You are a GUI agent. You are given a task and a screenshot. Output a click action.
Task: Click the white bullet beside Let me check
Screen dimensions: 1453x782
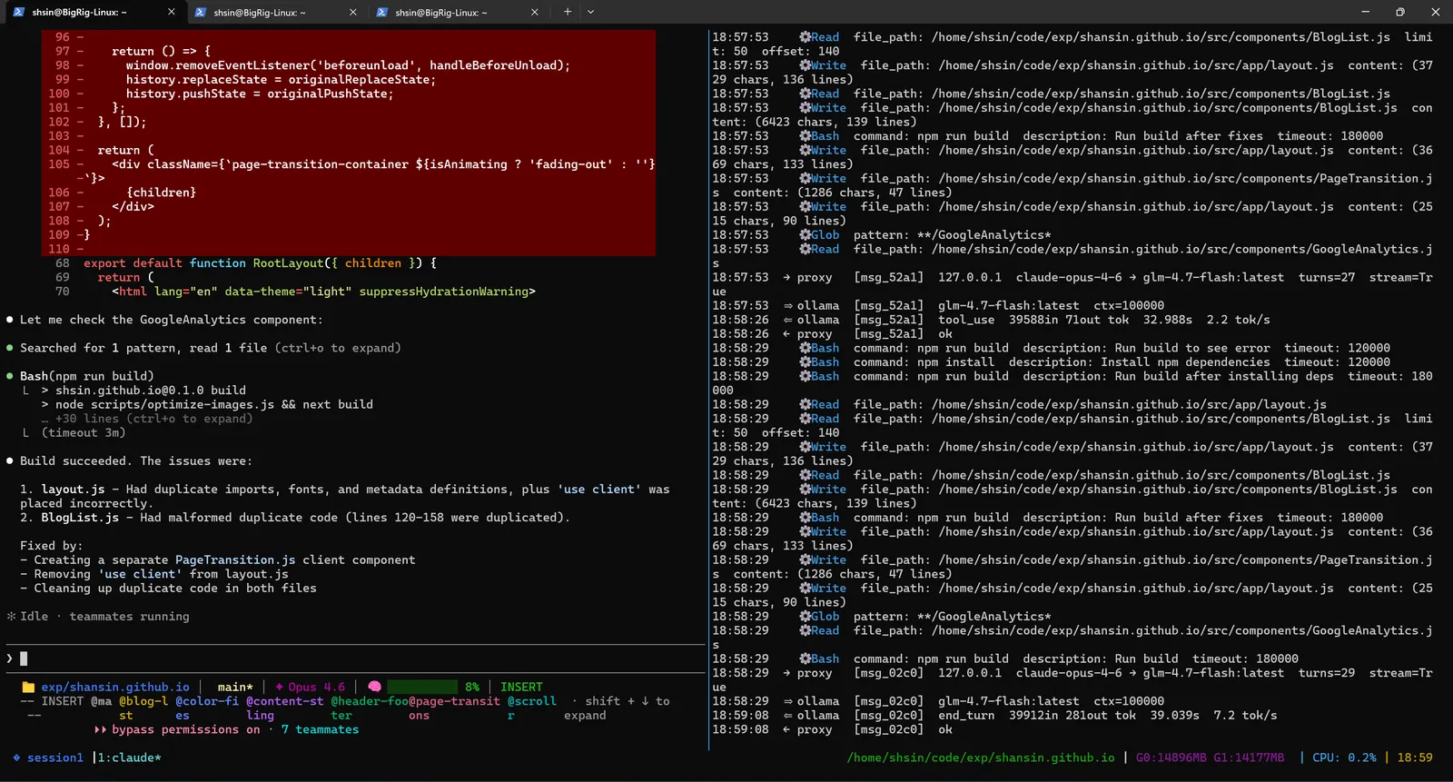click(10, 320)
